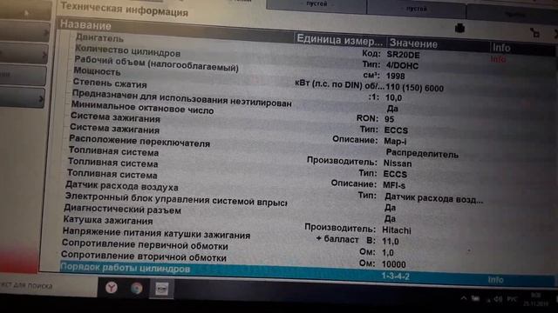Click the 4/DOHC type value
The image size is (558, 313).
tap(402, 66)
